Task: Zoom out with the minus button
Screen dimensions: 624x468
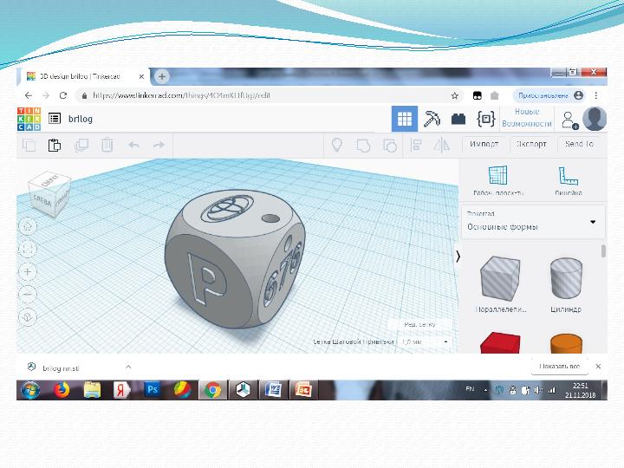Action: [x=28, y=295]
